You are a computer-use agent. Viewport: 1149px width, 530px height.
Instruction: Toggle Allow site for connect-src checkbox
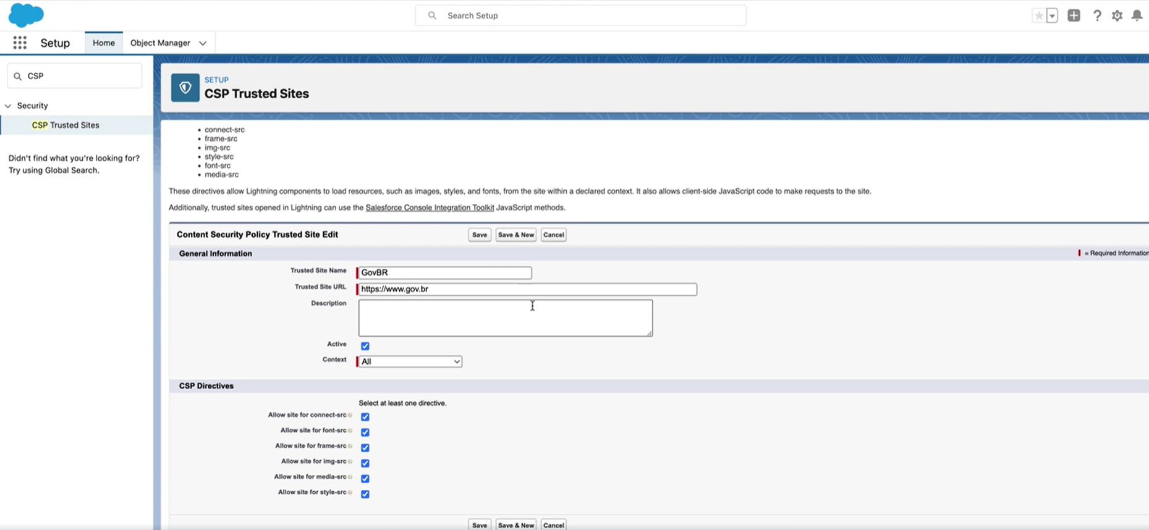[x=365, y=417]
